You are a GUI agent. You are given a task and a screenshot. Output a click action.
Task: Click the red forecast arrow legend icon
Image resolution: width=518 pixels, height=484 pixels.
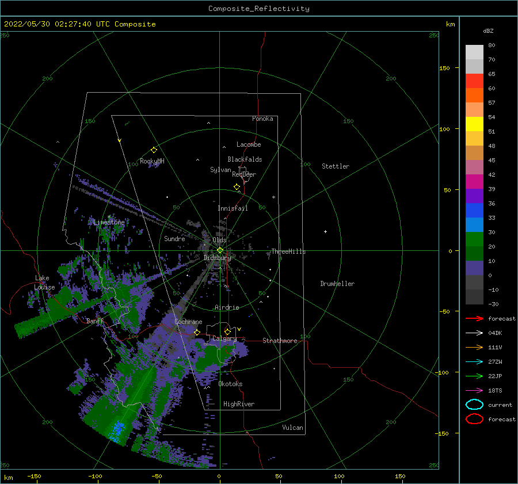pos(474,318)
